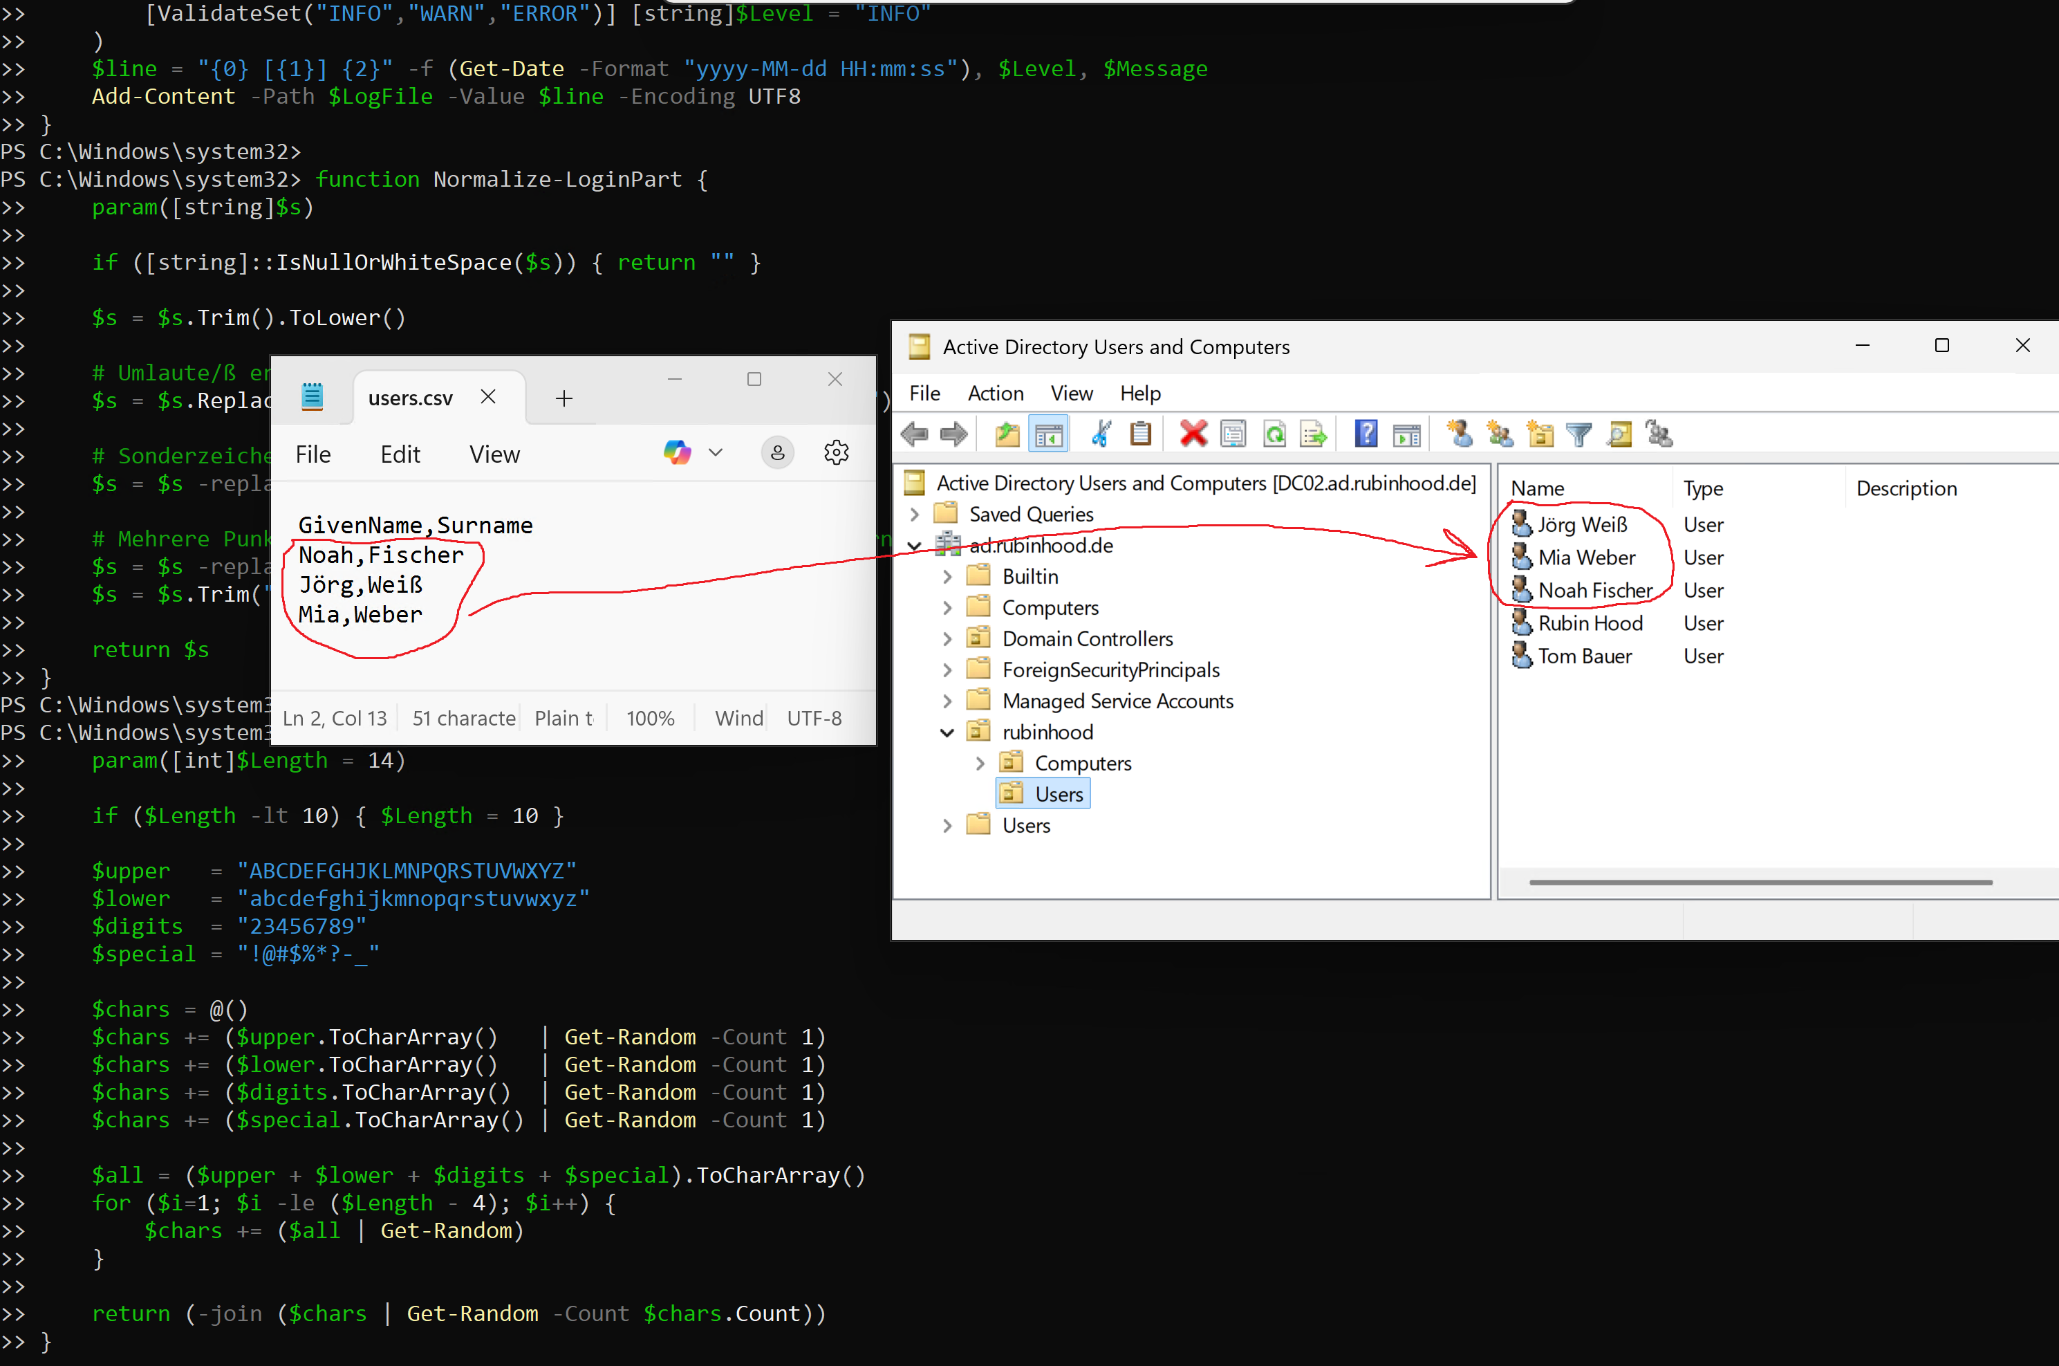Click the export list toolbar icon
The width and height of the screenshot is (2059, 1366).
(x=1313, y=434)
